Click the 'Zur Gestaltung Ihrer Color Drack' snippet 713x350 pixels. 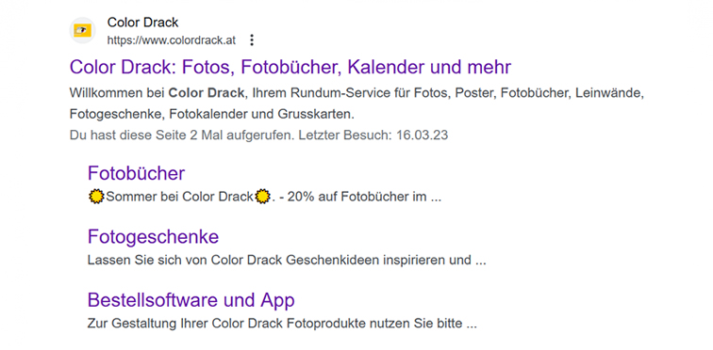point(282,325)
